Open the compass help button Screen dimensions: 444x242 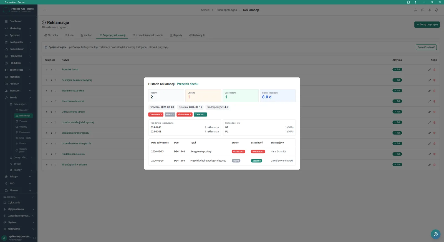click(436, 234)
